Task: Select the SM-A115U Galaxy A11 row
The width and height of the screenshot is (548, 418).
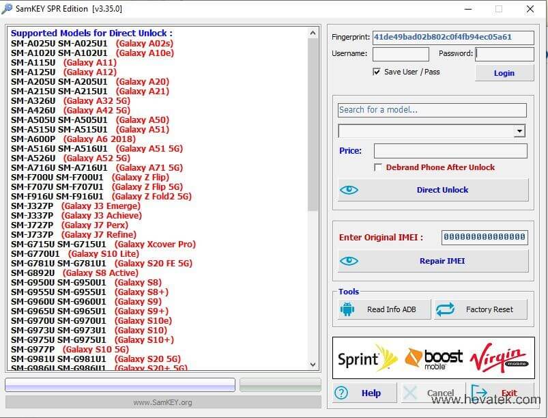Action: [x=63, y=63]
